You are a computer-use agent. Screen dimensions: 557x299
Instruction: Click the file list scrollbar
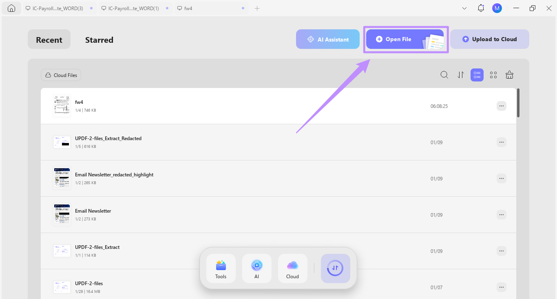click(518, 103)
